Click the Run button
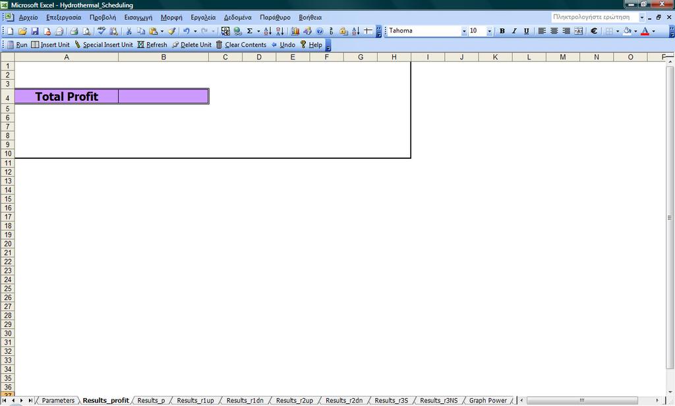The height and width of the screenshot is (406, 675). pos(17,45)
